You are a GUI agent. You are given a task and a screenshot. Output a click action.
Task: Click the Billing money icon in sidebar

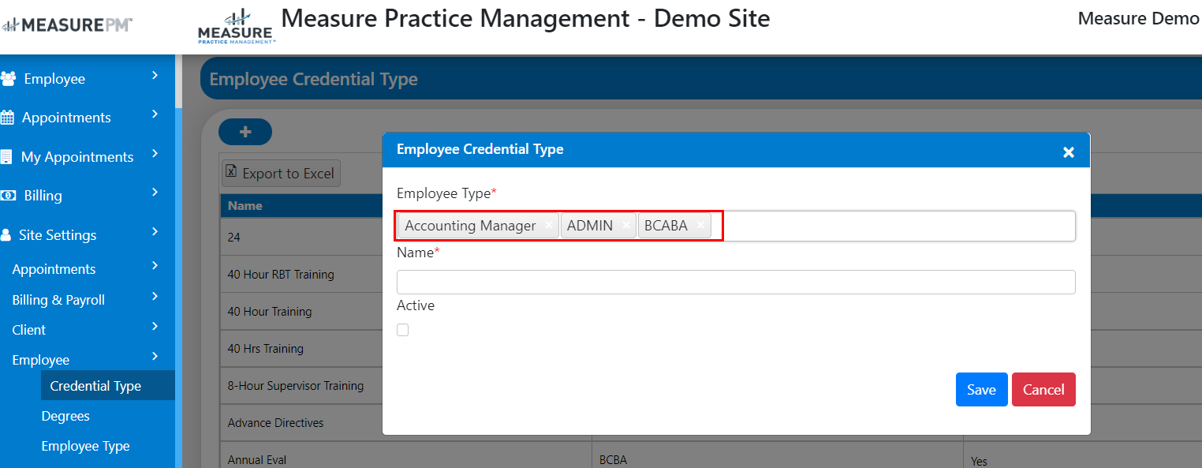[x=8, y=195]
